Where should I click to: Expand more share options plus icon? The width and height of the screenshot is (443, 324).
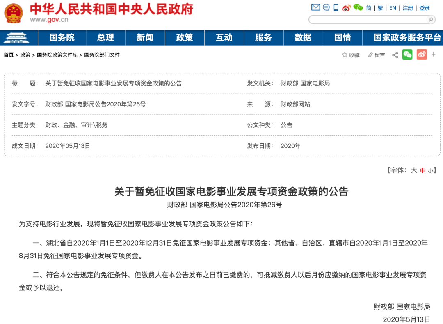tap(434, 54)
